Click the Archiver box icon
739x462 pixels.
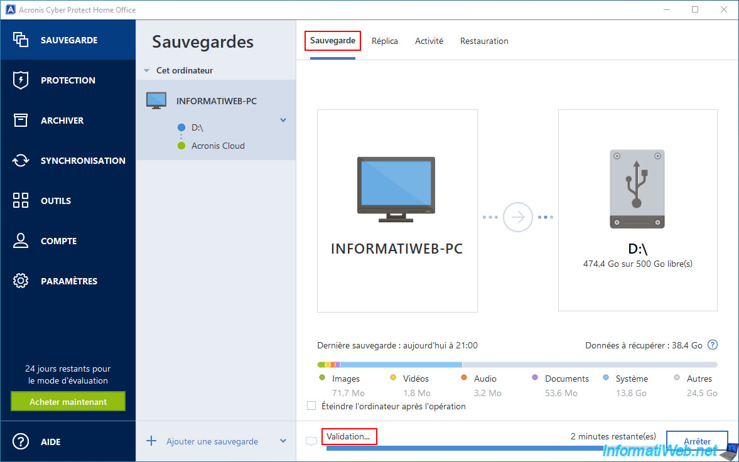pyautogui.click(x=21, y=121)
